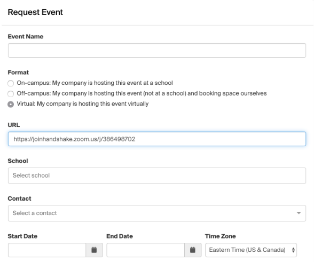Screen dimensions: 314x262
Task: Select On-campus format radio button
Action: click(x=11, y=83)
